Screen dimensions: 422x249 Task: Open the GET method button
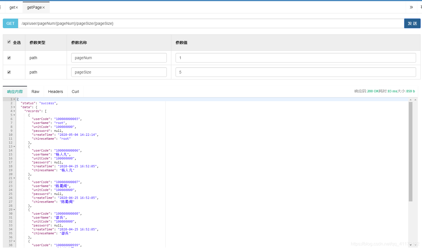pos(10,23)
